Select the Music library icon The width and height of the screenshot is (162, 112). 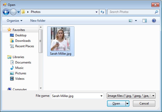[x=12, y=68]
